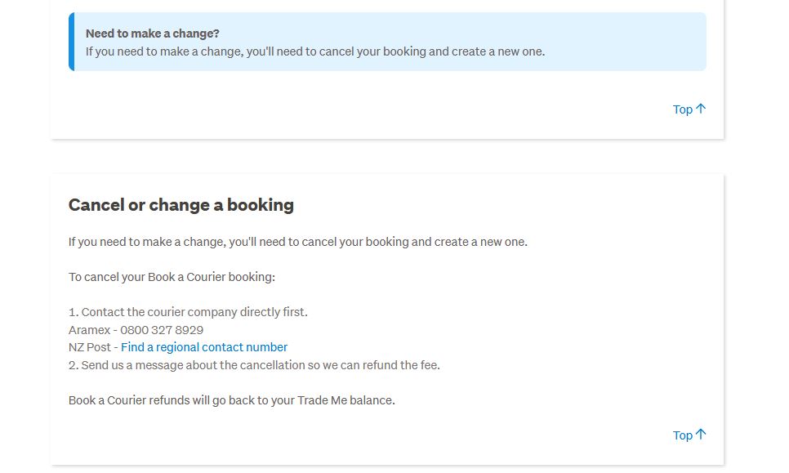This screenshot has width=789, height=473.
Task: Click the Need to make a change? notice title
Action: [x=153, y=33]
